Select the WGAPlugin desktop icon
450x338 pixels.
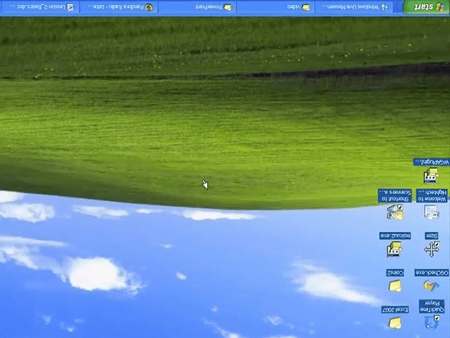click(431, 171)
